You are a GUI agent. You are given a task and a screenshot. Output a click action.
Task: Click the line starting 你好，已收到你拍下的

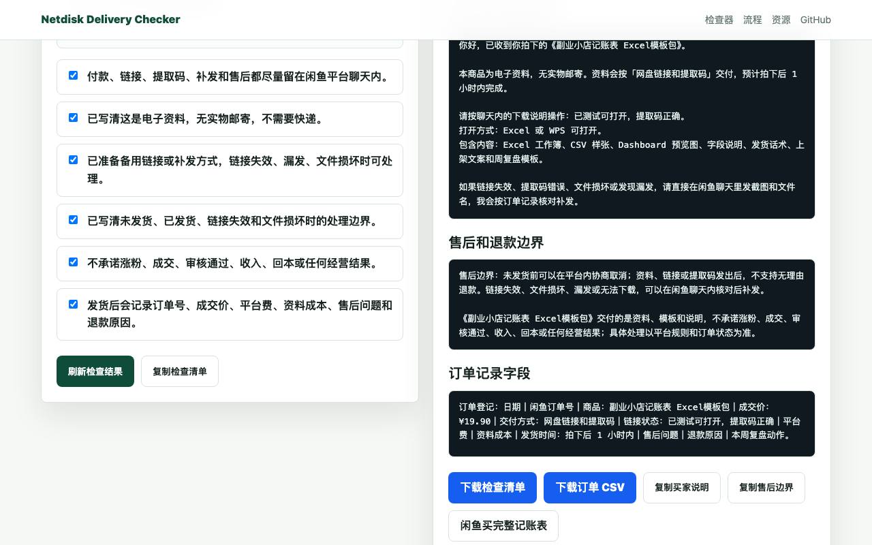(x=574, y=46)
